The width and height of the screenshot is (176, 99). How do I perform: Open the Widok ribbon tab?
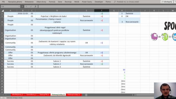(77, 2)
